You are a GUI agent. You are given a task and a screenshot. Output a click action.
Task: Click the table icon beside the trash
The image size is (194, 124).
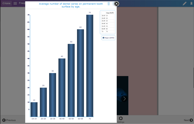[x=114, y=4]
